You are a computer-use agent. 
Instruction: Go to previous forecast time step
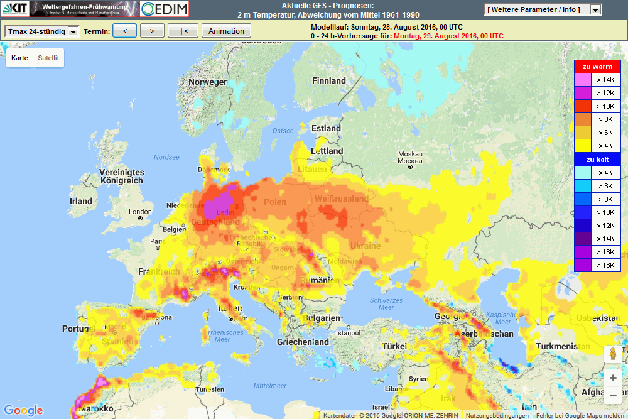(124, 31)
